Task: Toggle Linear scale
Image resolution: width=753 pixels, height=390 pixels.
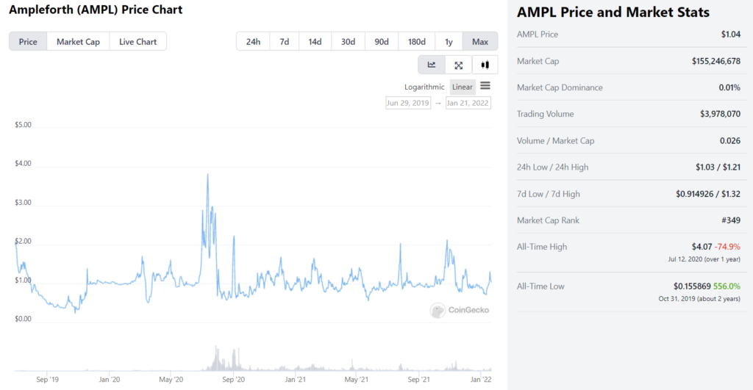Action: pos(463,87)
